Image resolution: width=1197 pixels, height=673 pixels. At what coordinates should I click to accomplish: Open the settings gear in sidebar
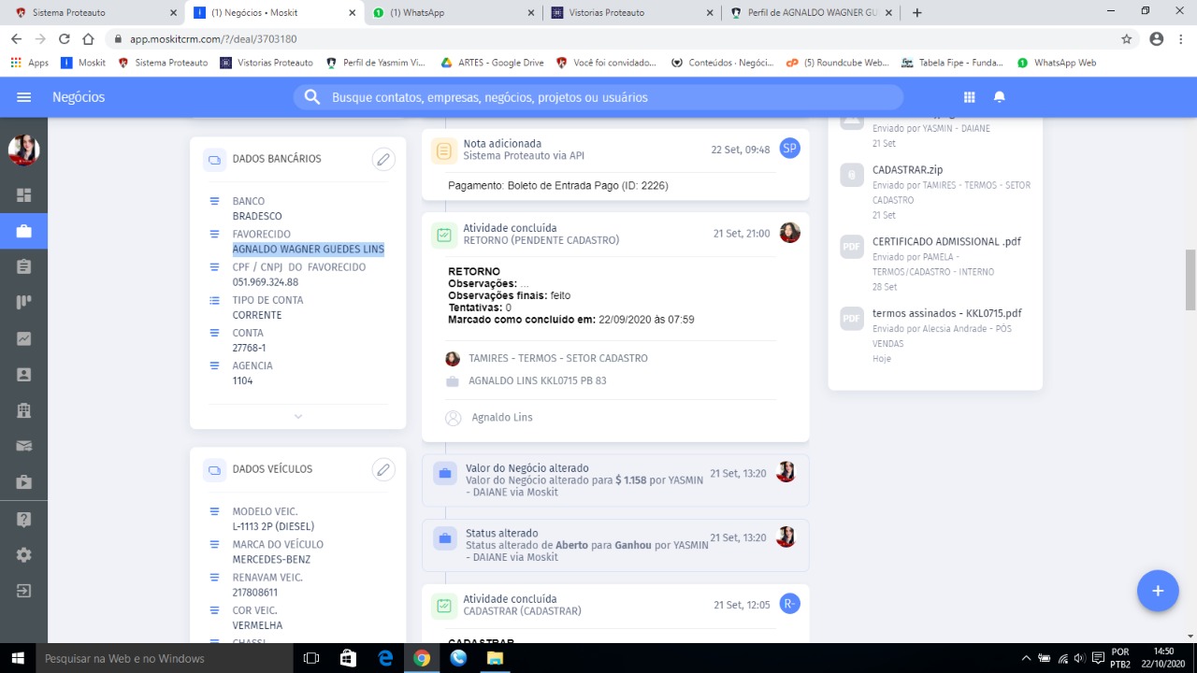(23, 554)
